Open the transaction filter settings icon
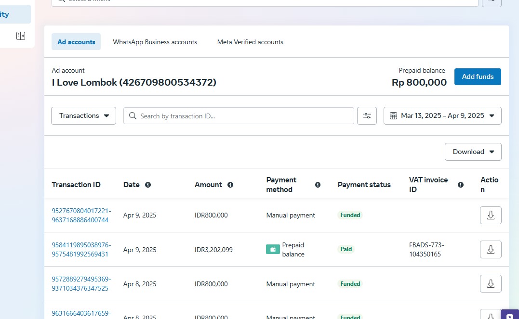 [367, 116]
